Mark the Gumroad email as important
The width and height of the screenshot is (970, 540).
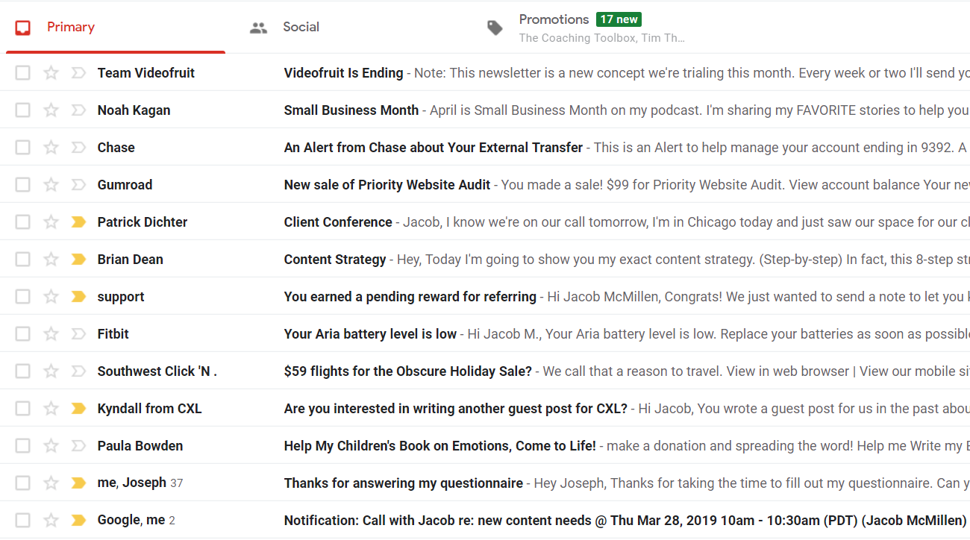[x=78, y=184]
